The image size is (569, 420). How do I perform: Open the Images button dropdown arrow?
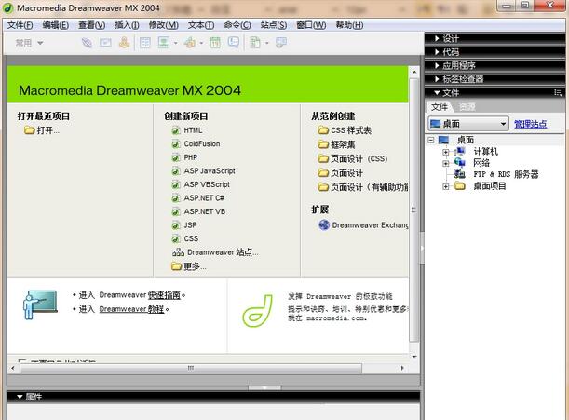tap(176, 43)
